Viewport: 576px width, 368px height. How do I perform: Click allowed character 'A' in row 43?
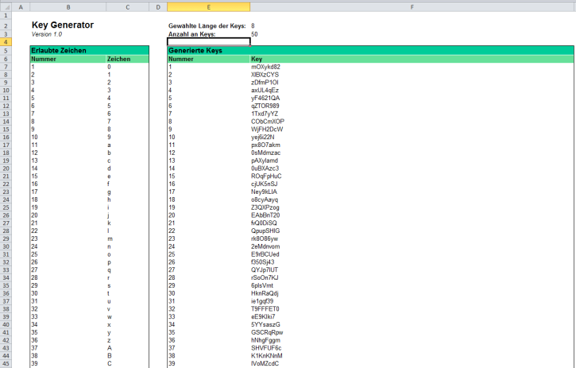(x=110, y=348)
